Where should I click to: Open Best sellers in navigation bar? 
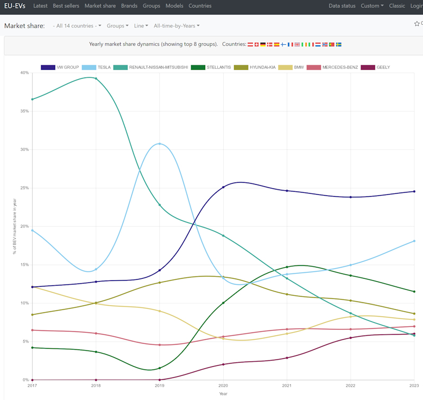click(66, 6)
